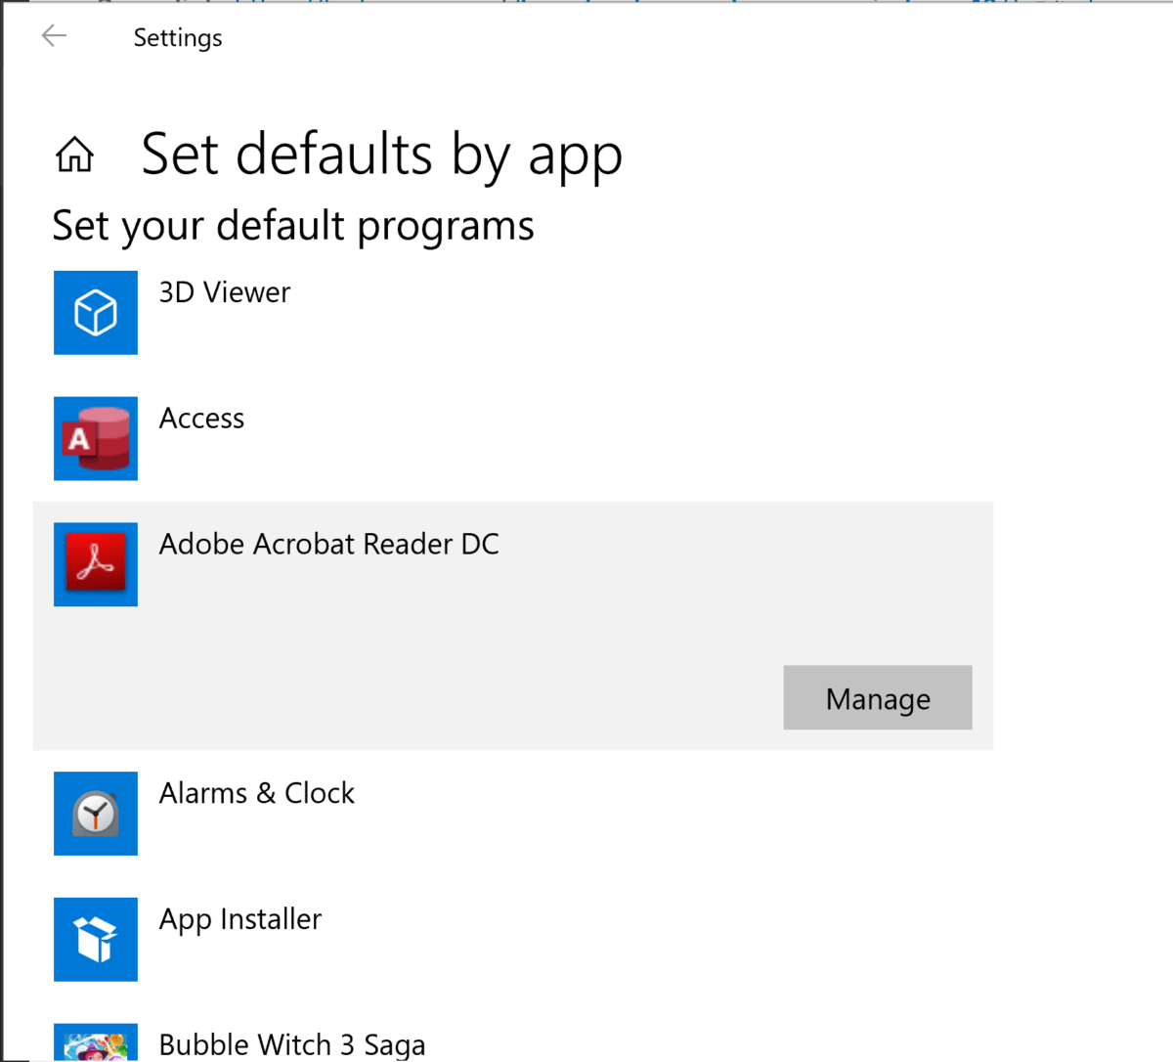
Task: Choose the 3D Viewer app name
Action: point(225,292)
